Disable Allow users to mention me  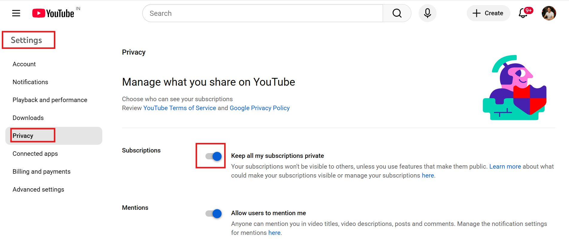[x=213, y=213]
